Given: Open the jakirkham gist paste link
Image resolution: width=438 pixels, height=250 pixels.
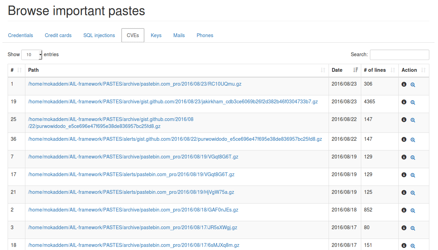Looking at the screenshot, I should [173, 102].
